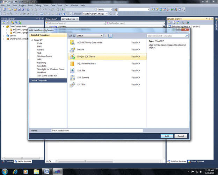The image size is (218, 175).
Task: Open Internet Explorer from the taskbar
Action: tap(15, 171)
